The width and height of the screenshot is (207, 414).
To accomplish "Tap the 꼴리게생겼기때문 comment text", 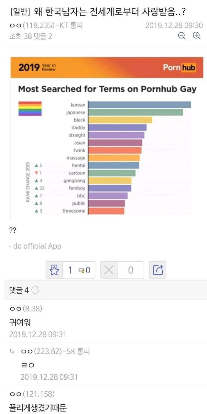I will 38,407.
